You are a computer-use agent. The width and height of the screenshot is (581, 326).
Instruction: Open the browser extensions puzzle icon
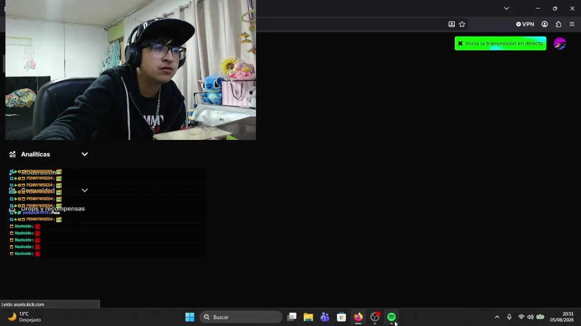(x=558, y=24)
